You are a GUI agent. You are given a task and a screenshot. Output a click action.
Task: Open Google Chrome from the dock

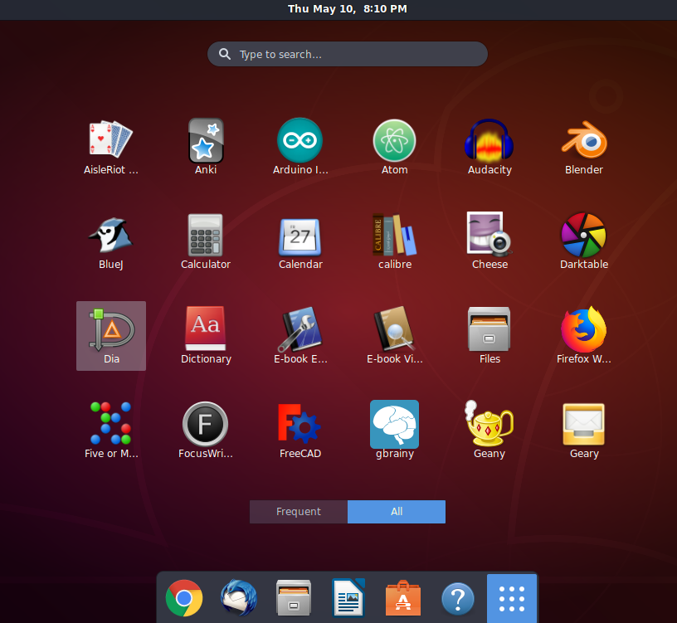(184, 598)
